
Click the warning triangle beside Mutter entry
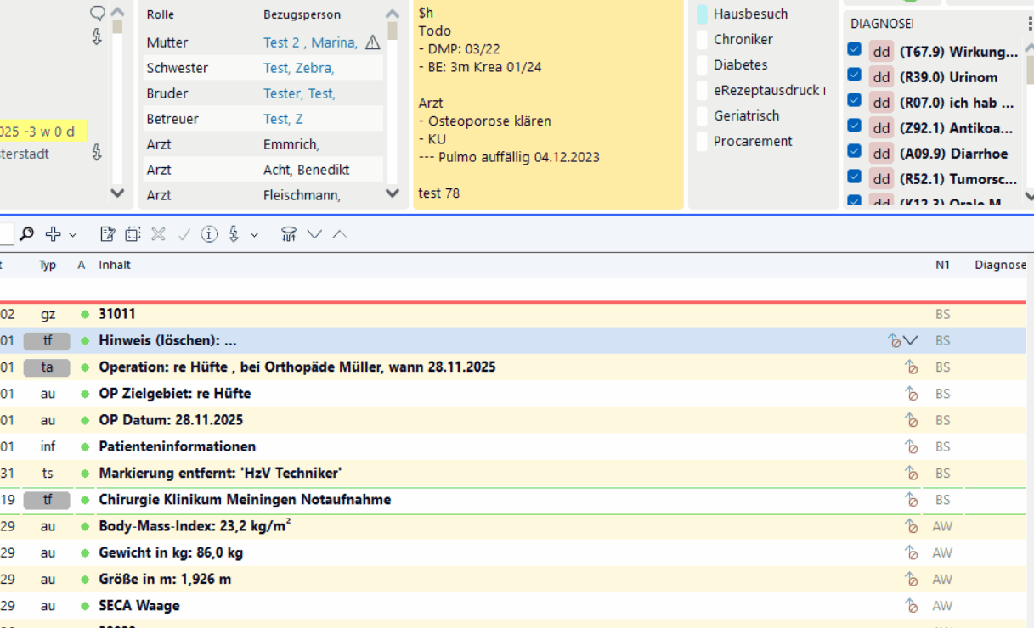pyautogui.click(x=372, y=42)
